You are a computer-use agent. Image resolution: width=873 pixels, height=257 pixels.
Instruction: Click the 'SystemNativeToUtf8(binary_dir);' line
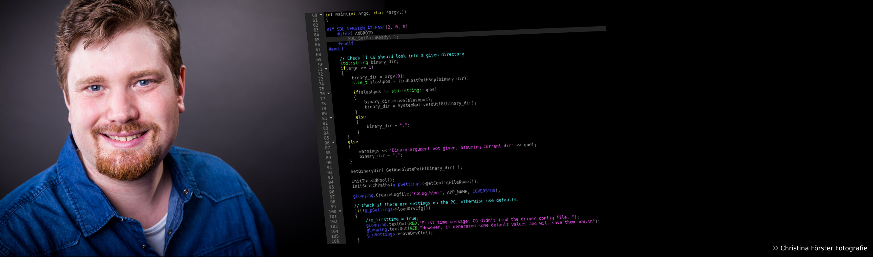[420, 105]
